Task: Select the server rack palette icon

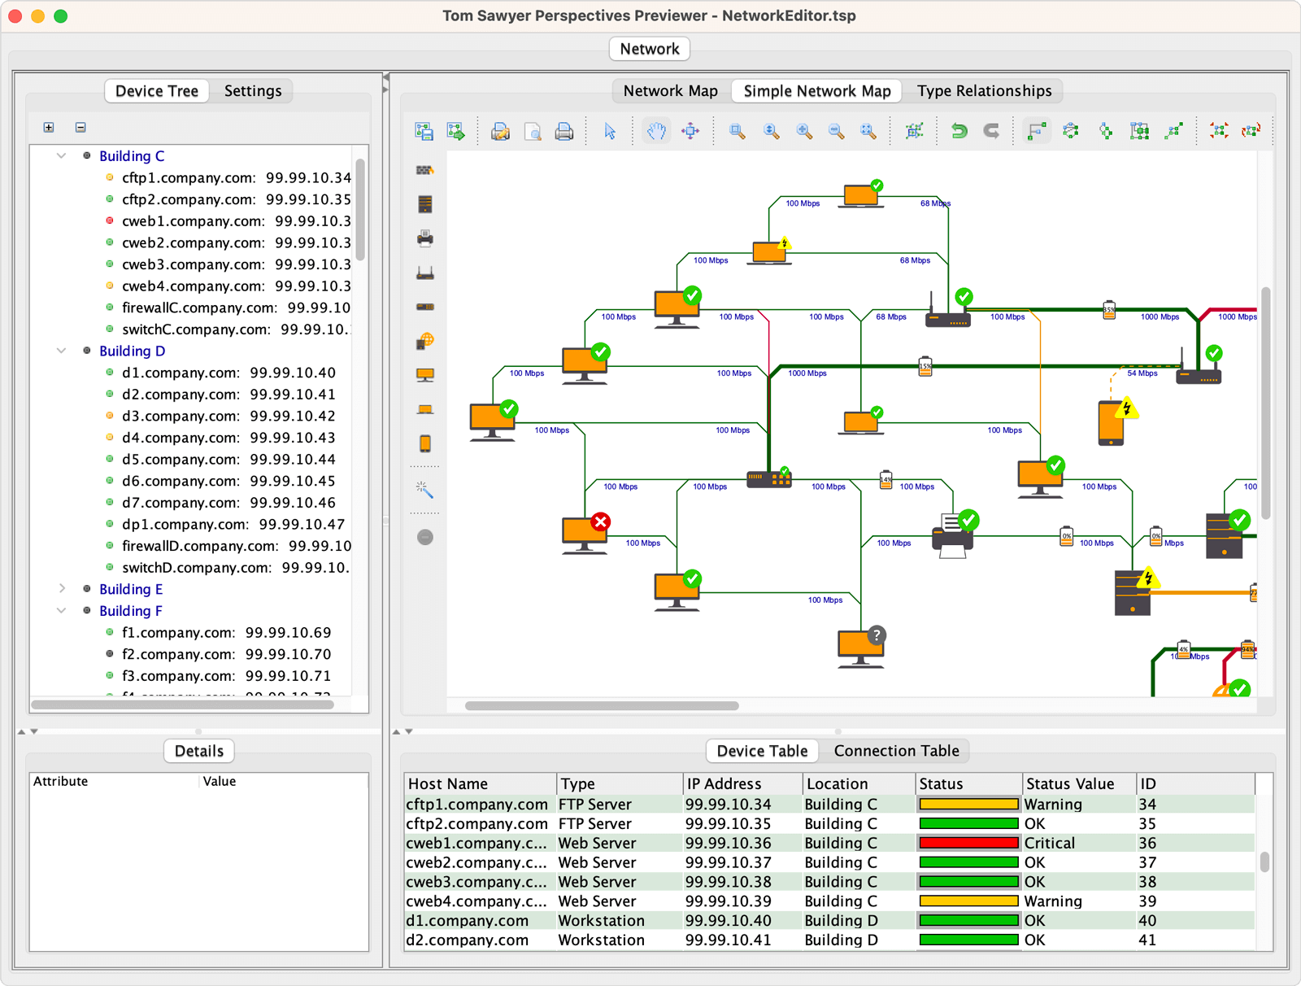Action: click(425, 204)
